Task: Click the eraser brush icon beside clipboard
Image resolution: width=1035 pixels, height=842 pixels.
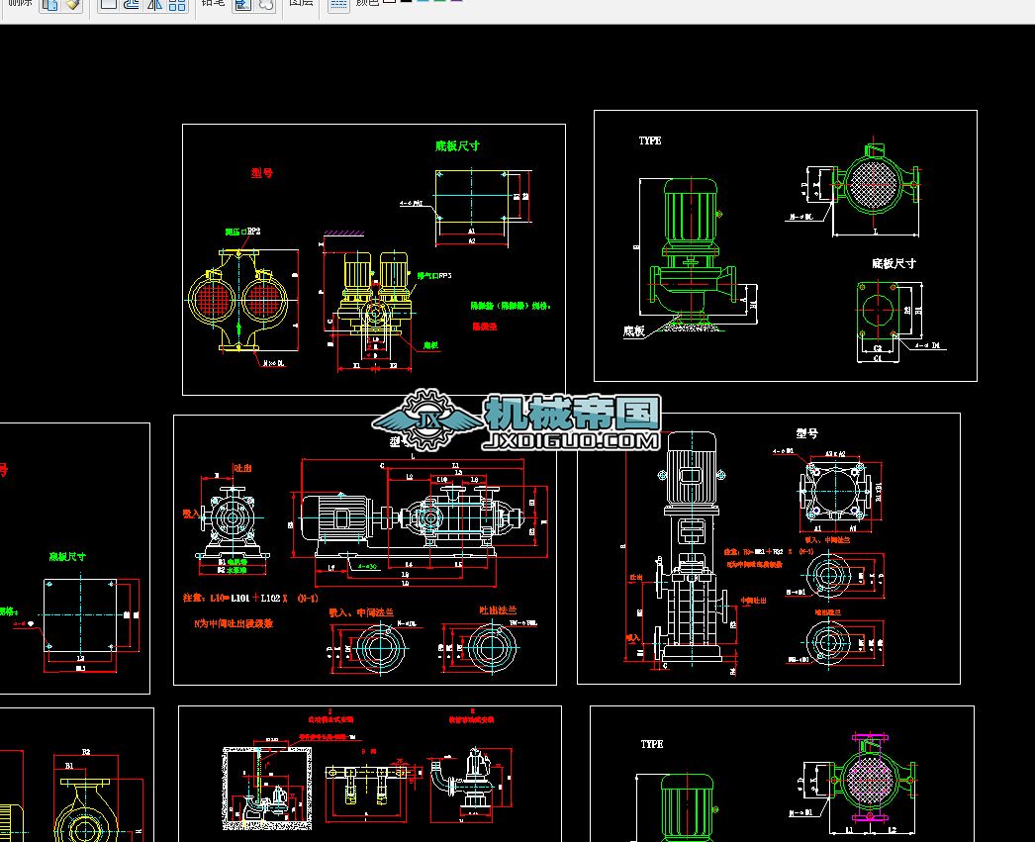Action: point(72,5)
